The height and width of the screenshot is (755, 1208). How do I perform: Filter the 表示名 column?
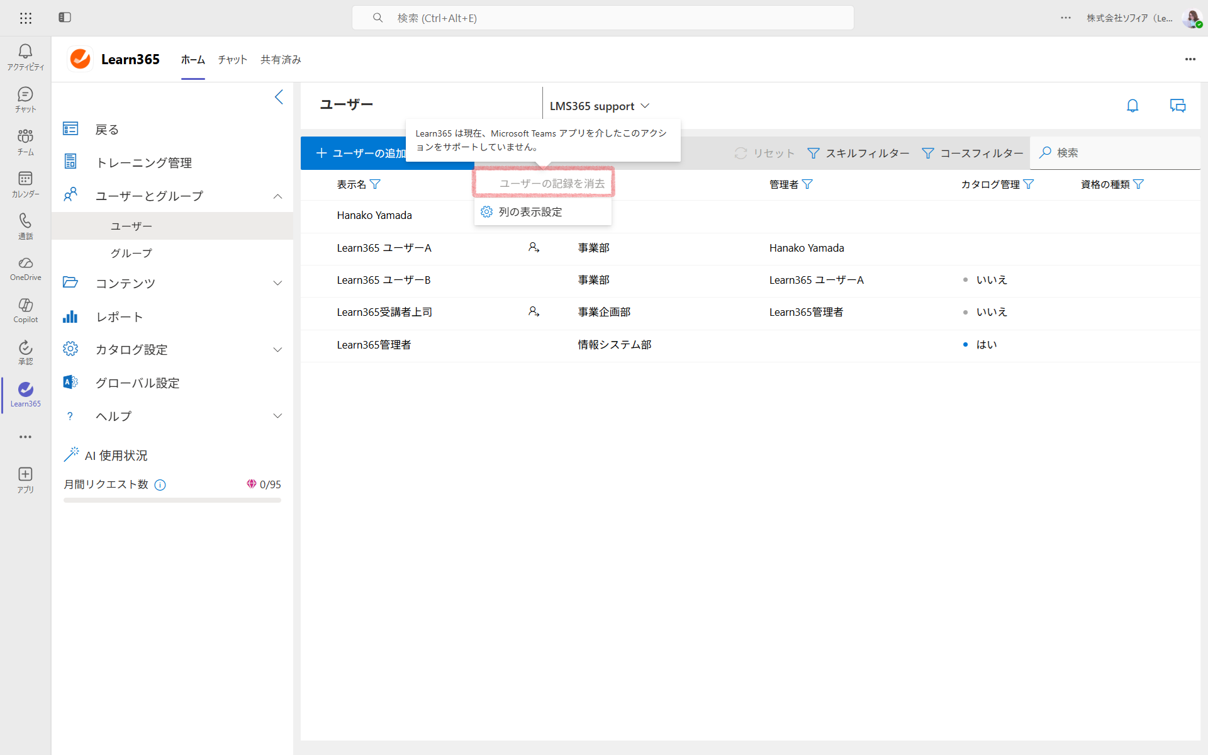375,184
